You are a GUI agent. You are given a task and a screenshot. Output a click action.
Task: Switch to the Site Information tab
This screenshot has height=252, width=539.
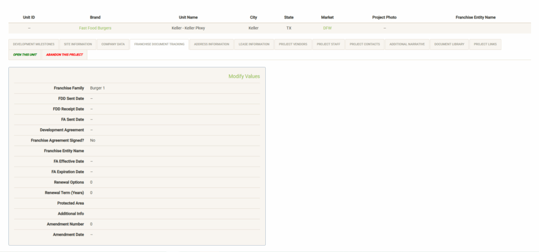tap(78, 44)
